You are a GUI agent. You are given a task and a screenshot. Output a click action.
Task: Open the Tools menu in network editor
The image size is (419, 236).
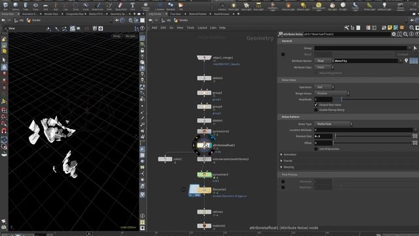tap(191, 28)
